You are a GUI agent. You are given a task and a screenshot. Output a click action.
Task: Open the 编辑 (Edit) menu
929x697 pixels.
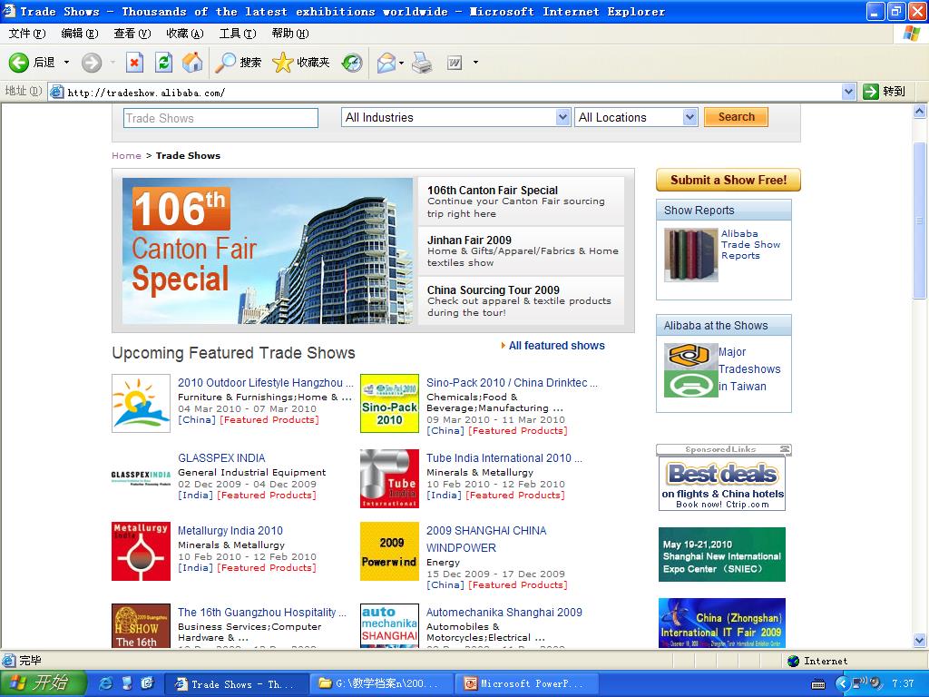coord(80,34)
